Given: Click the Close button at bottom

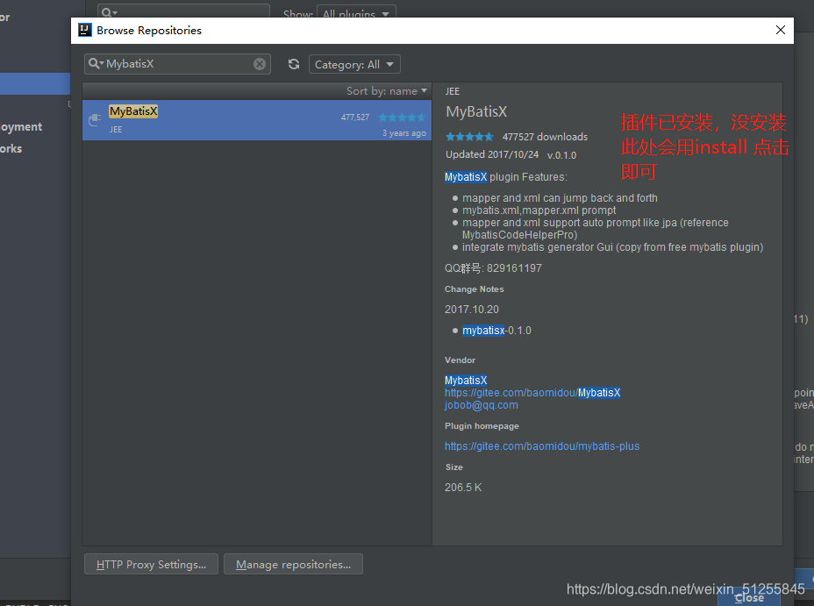Looking at the screenshot, I should pos(749,598).
